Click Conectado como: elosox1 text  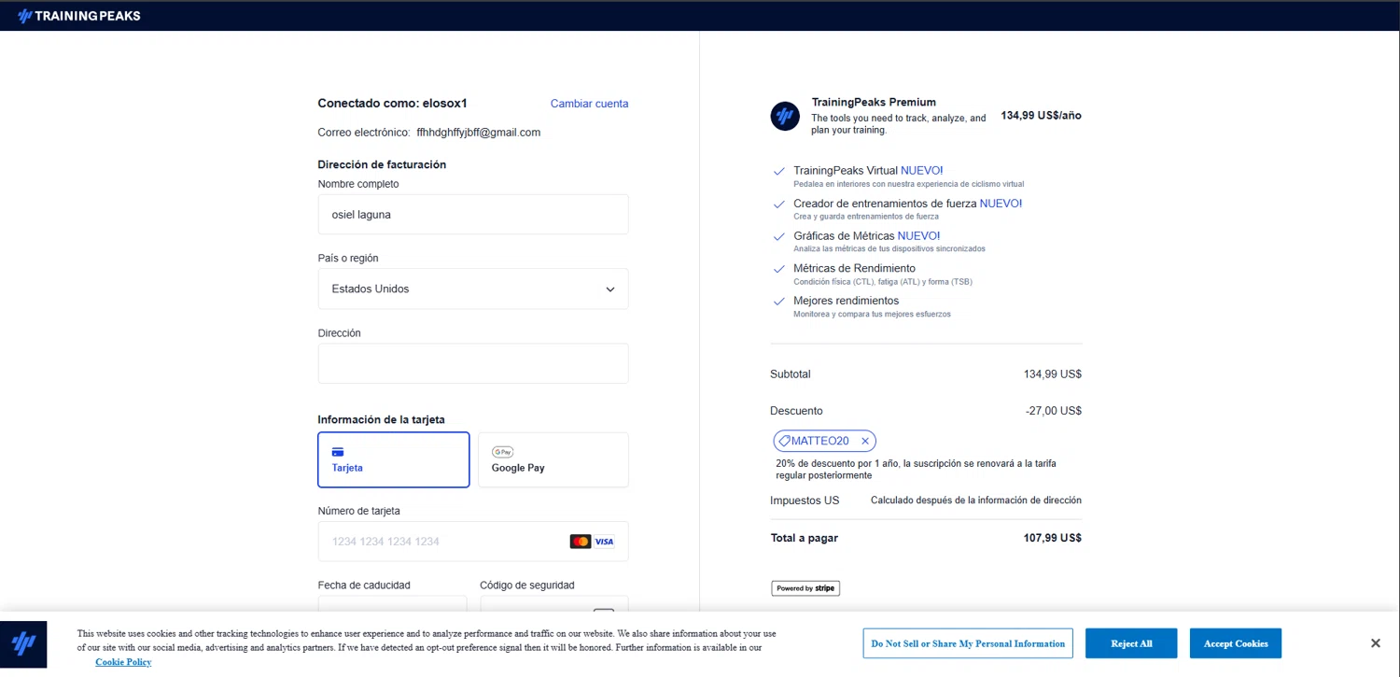pos(392,104)
